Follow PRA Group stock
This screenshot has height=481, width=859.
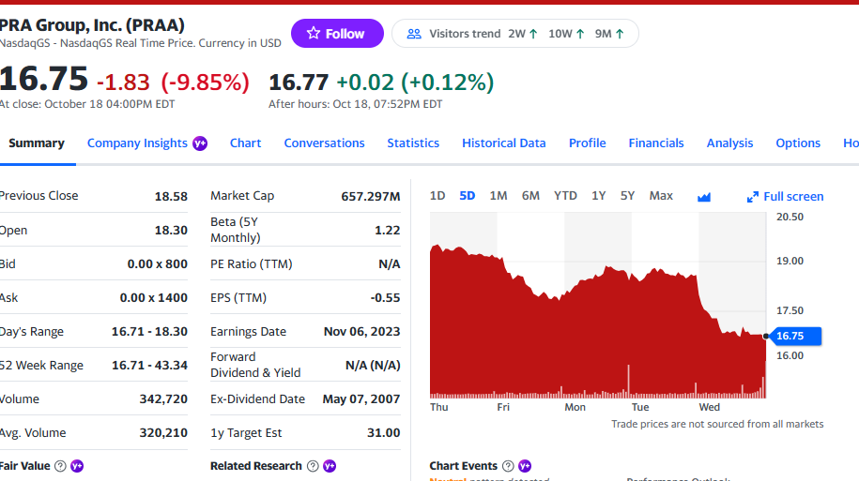(x=337, y=34)
